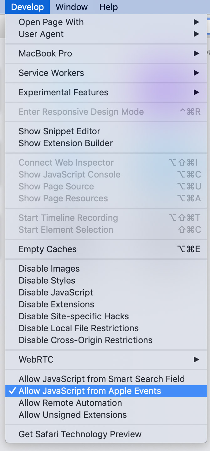This screenshot has height=451, width=210.
Task: Expand the User Agent submenu
Action: pyautogui.click(x=41, y=34)
